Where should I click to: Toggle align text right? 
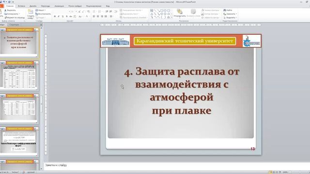pyautogui.click(x=102, y=16)
